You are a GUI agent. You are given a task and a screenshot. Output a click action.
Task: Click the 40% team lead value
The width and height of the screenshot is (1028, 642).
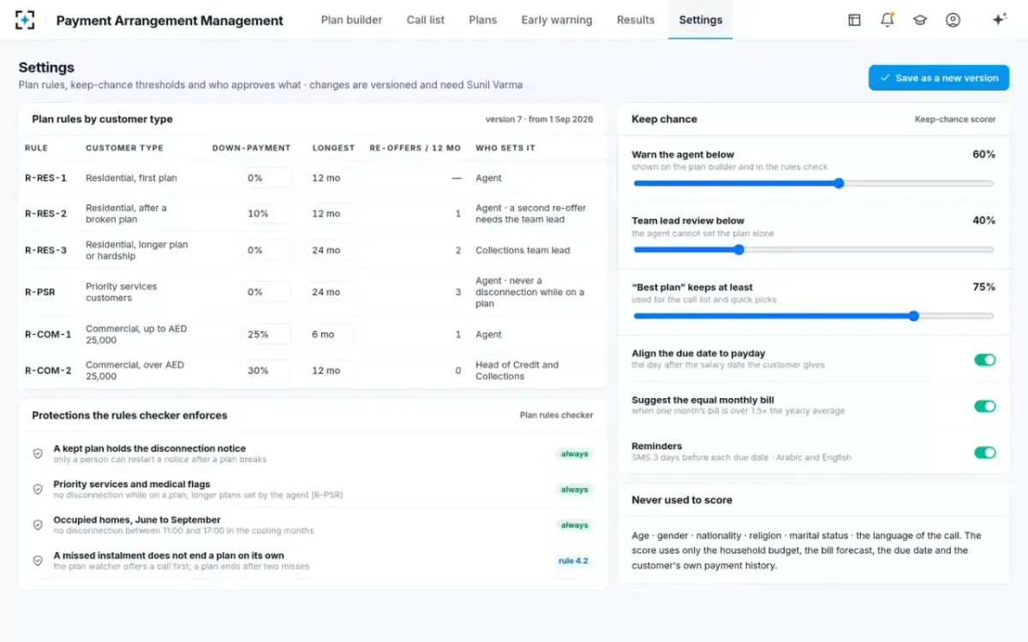[983, 221]
